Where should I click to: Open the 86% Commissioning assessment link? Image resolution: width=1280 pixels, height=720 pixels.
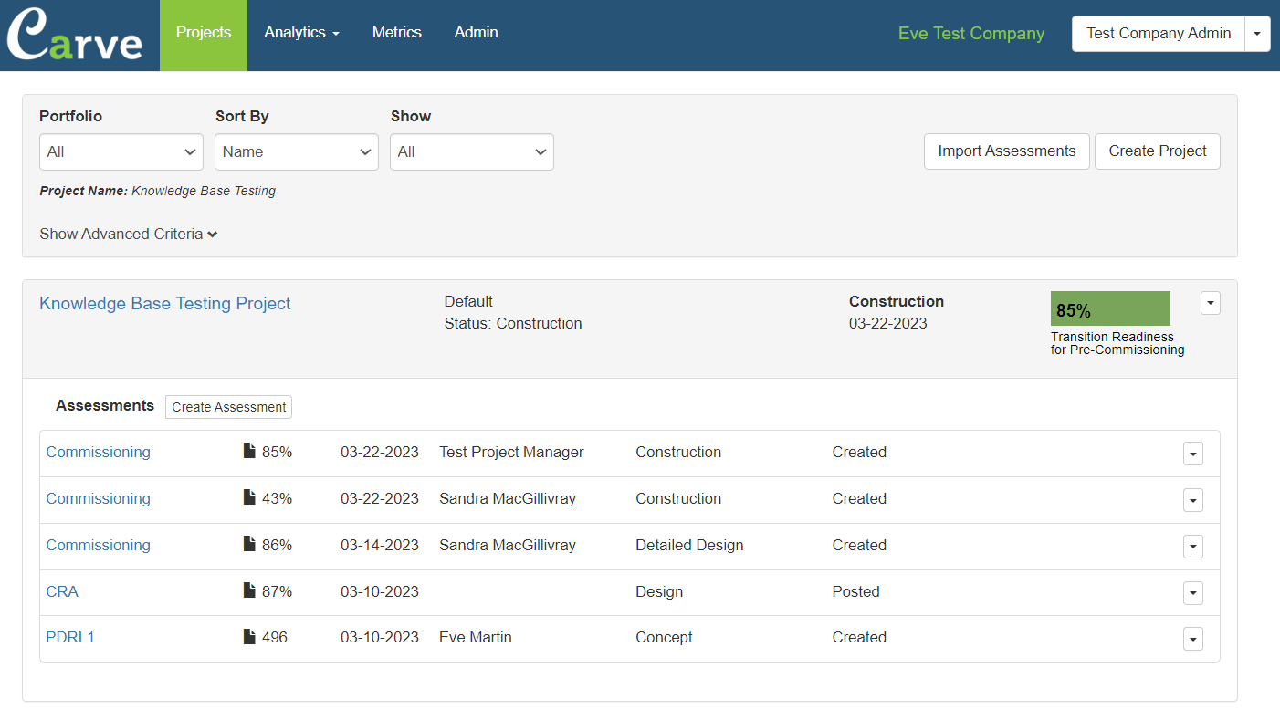(99, 546)
